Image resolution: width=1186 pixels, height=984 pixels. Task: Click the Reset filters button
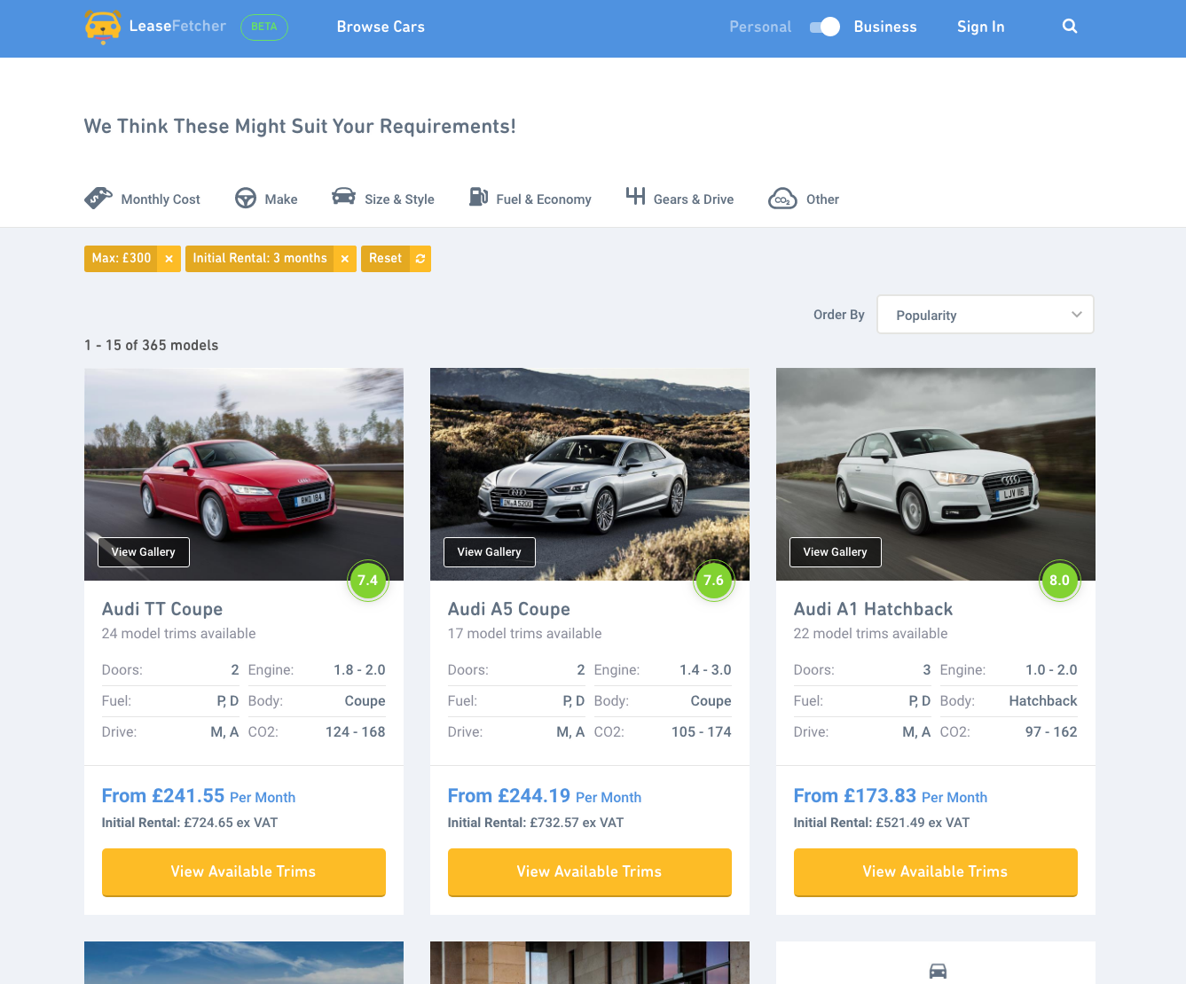click(x=396, y=259)
